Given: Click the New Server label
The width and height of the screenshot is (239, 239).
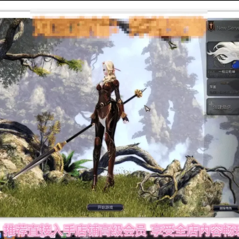Looking at the screenshot, I should pos(228,28).
